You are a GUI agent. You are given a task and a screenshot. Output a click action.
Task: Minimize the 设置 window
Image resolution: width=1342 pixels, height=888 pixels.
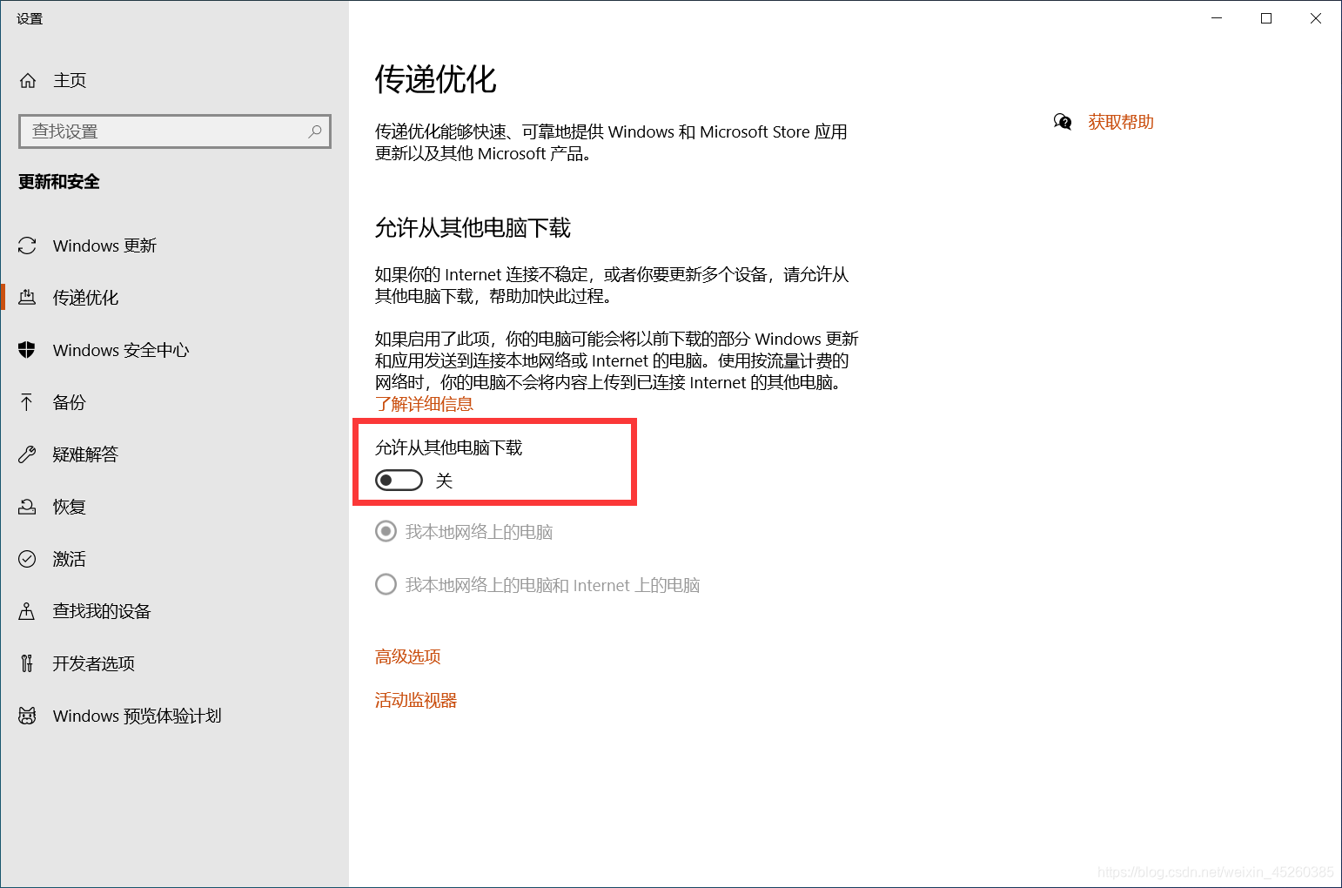[1217, 18]
